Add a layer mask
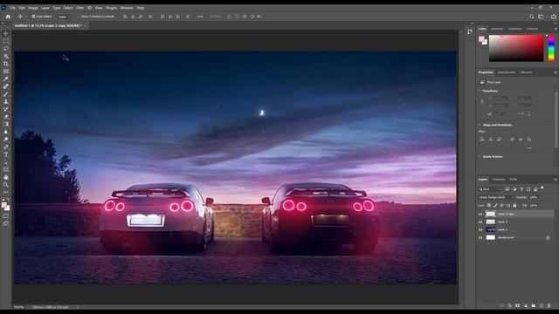The height and width of the screenshot is (314, 559). (518, 306)
